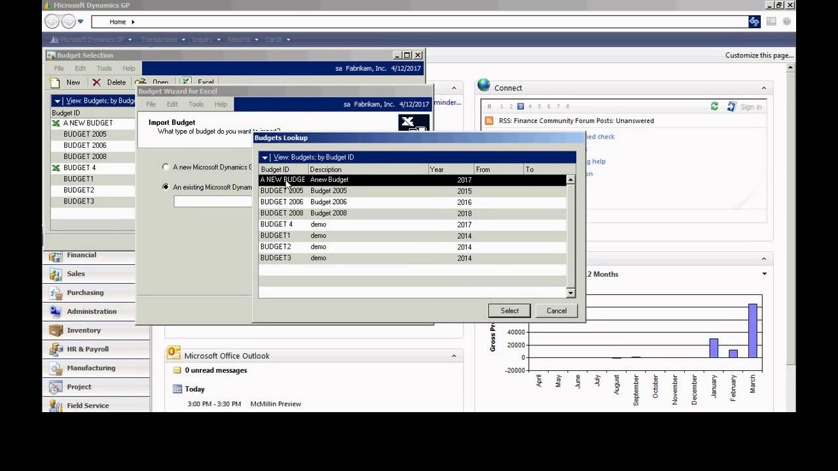
Task: Click the green refresh icon in Connect
Action: (714, 106)
